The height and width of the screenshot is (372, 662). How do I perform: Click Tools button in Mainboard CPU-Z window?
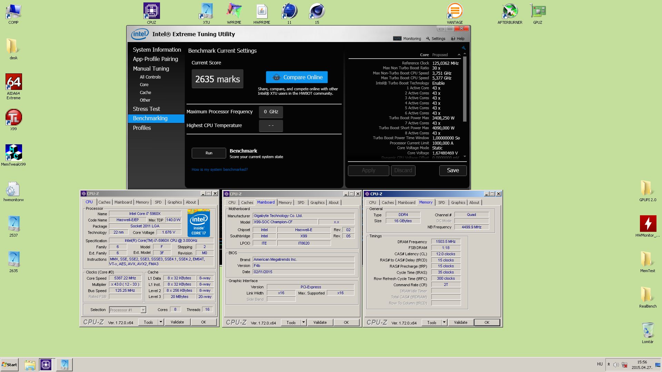click(291, 322)
